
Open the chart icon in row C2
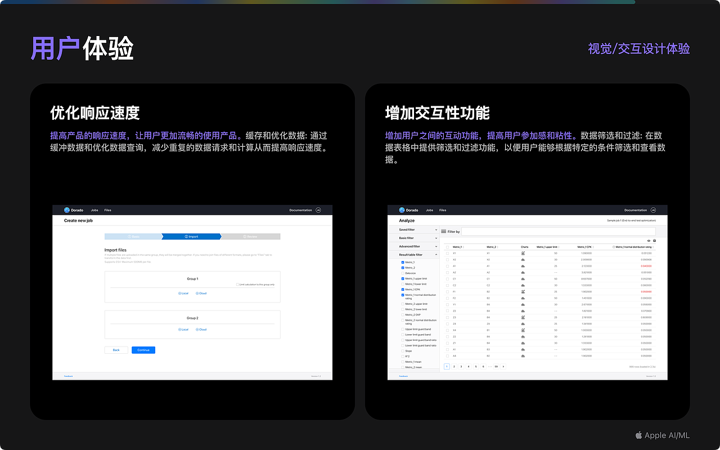tap(523, 285)
